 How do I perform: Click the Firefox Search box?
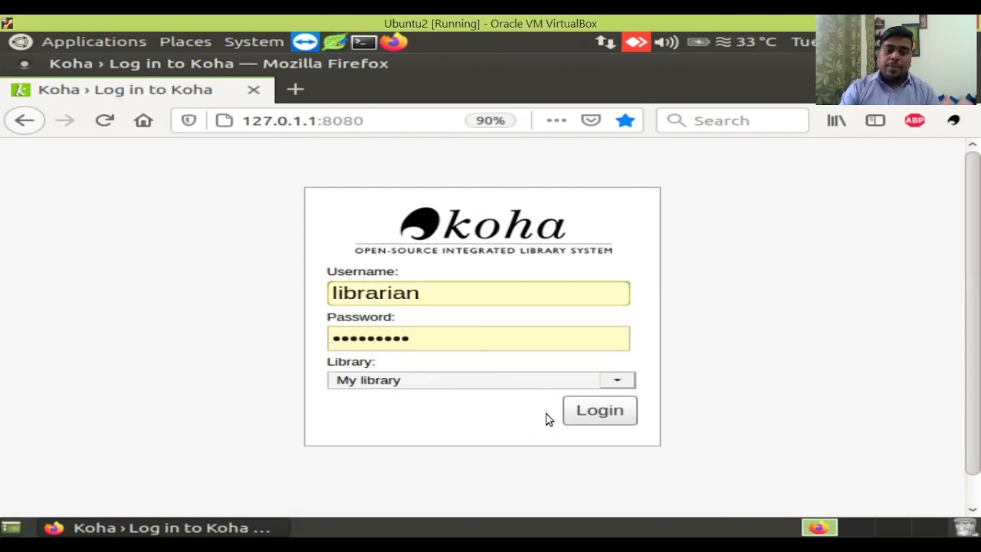tap(733, 120)
